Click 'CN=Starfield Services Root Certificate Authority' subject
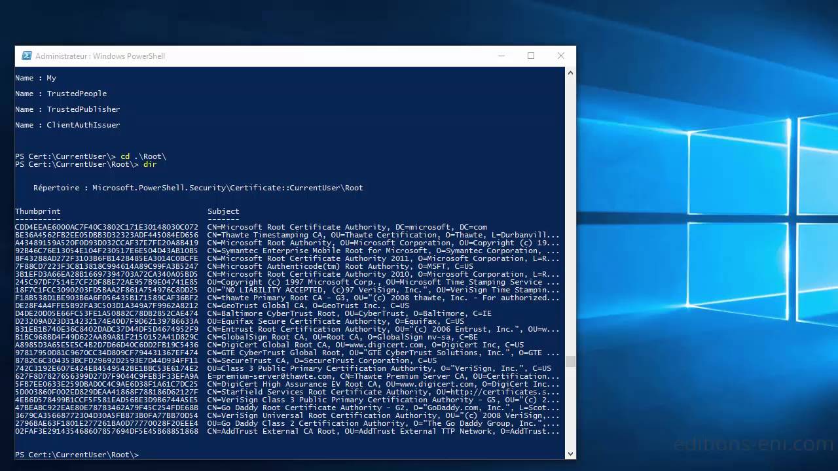The height and width of the screenshot is (471, 838). click(384, 392)
